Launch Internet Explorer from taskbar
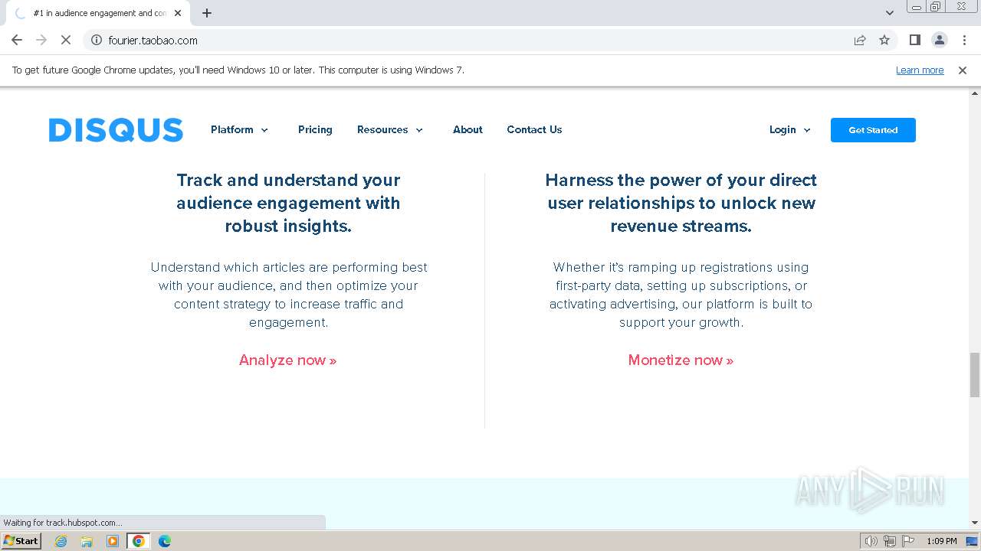 (x=61, y=541)
